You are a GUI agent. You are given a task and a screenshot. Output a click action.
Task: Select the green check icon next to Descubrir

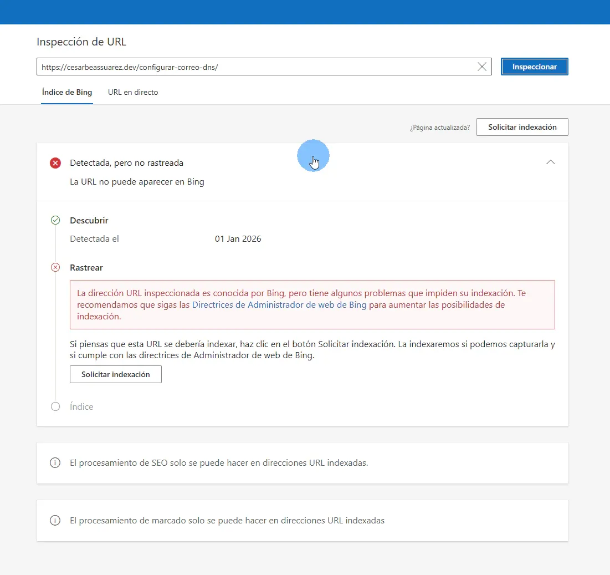(55, 220)
